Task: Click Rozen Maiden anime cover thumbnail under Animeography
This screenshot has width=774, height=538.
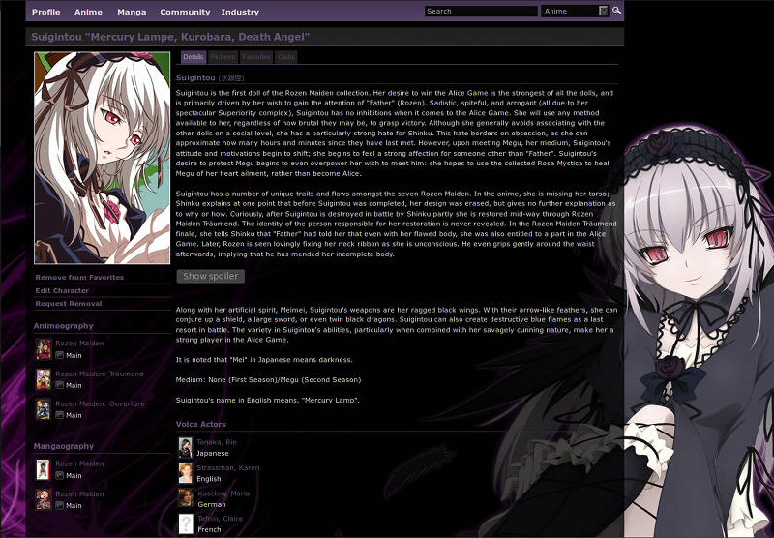Action: [44, 349]
